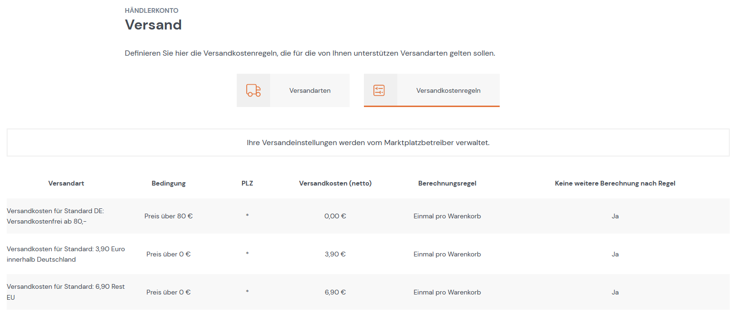The height and width of the screenshot is (314, 735).
Task: Select the Bedingung column header
Action: click(x=169, y=183)
